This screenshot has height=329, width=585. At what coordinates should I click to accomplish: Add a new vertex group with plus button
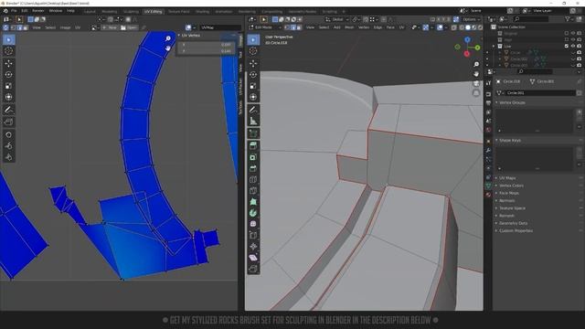(579, 111)
